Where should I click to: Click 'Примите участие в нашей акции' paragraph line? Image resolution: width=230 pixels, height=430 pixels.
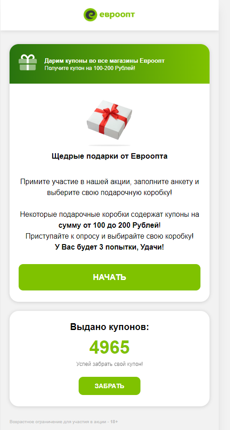tap(110, 181)
